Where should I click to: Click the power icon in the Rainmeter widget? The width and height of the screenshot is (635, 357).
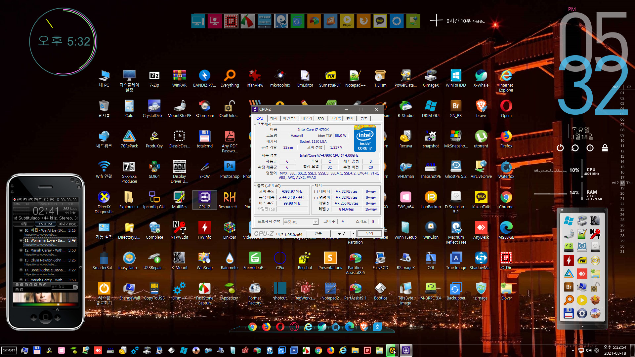[560, 148]
